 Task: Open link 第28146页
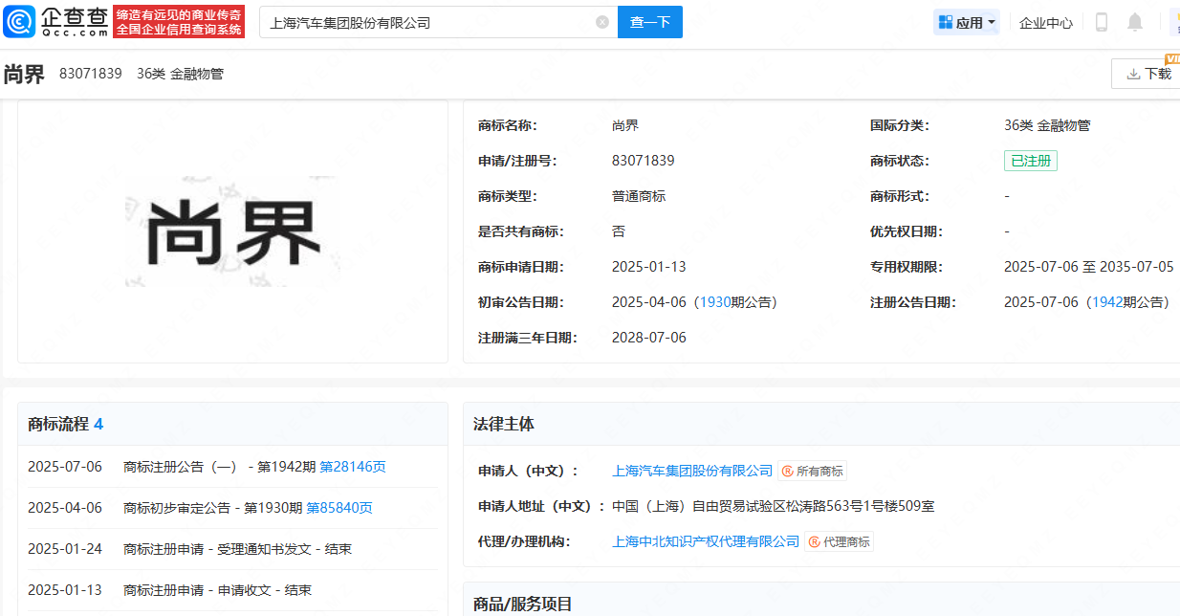pyautogui.click(x=353, y=467)
